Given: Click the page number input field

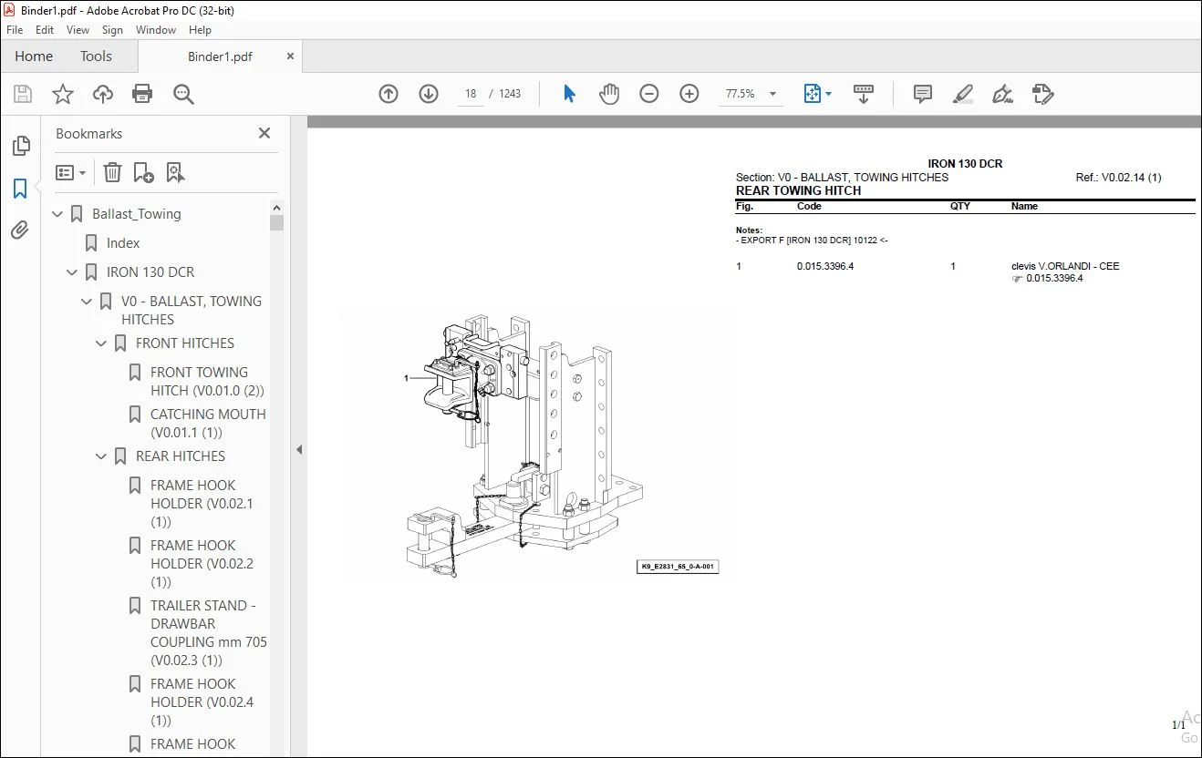Looking at the screenshot, I should click(471, 94).
